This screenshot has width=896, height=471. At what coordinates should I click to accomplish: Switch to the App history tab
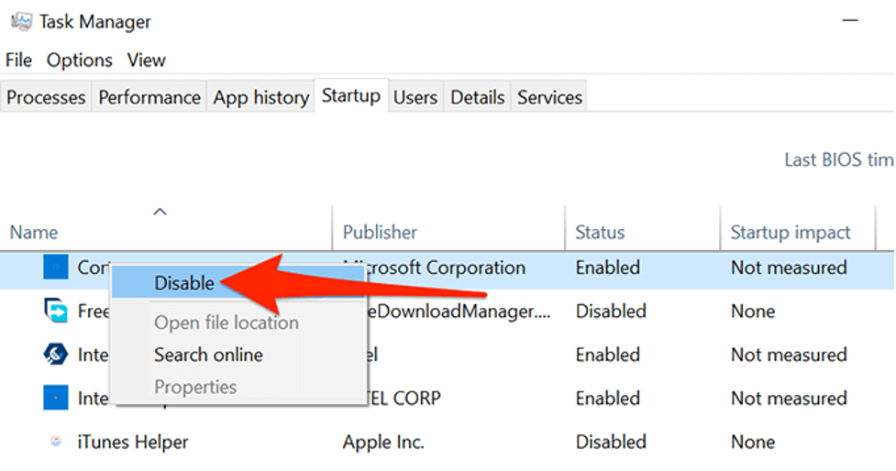(261, 97)
